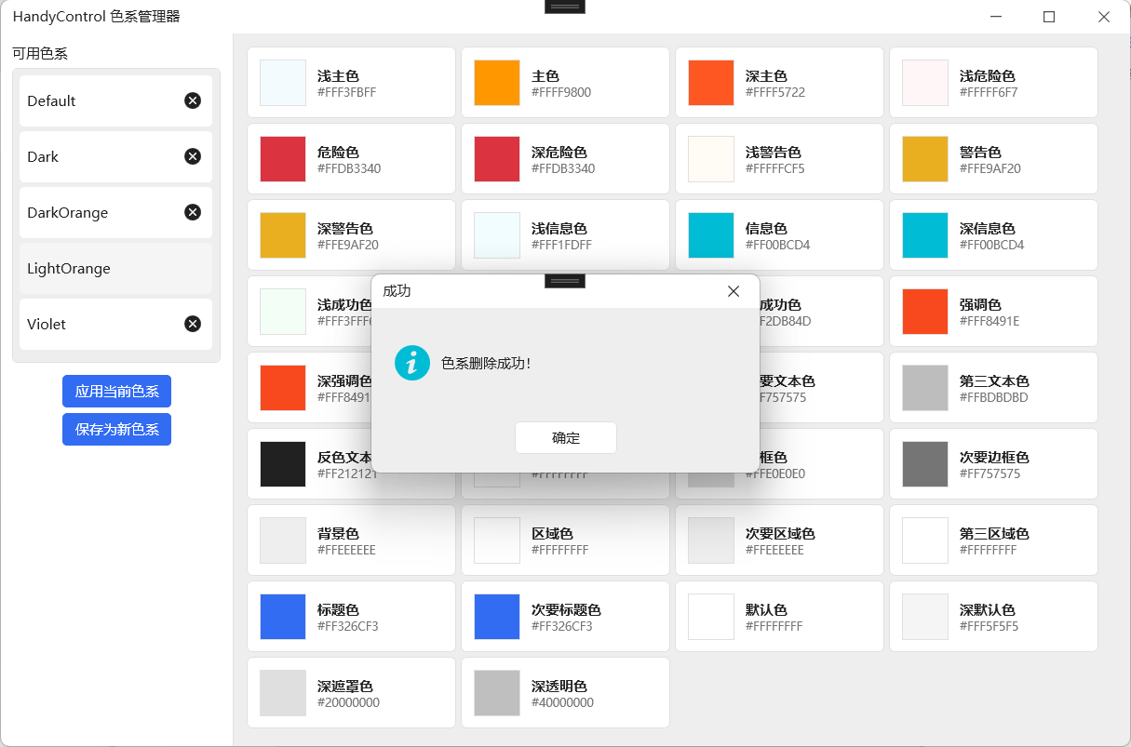
Task: Confirm the dialog with 确定
Action: click(566, 438)
